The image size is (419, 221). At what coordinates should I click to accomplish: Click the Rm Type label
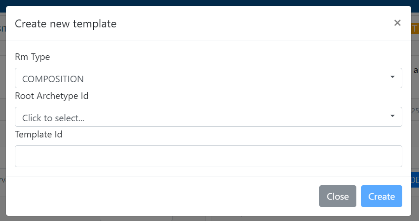point(32,57)
